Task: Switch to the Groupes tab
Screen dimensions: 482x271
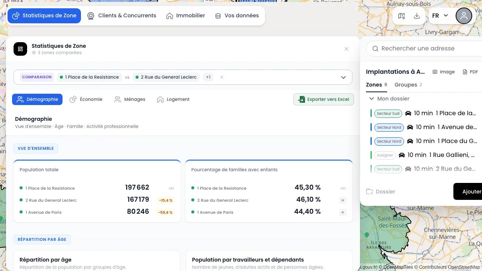Action: coord(408,85)
